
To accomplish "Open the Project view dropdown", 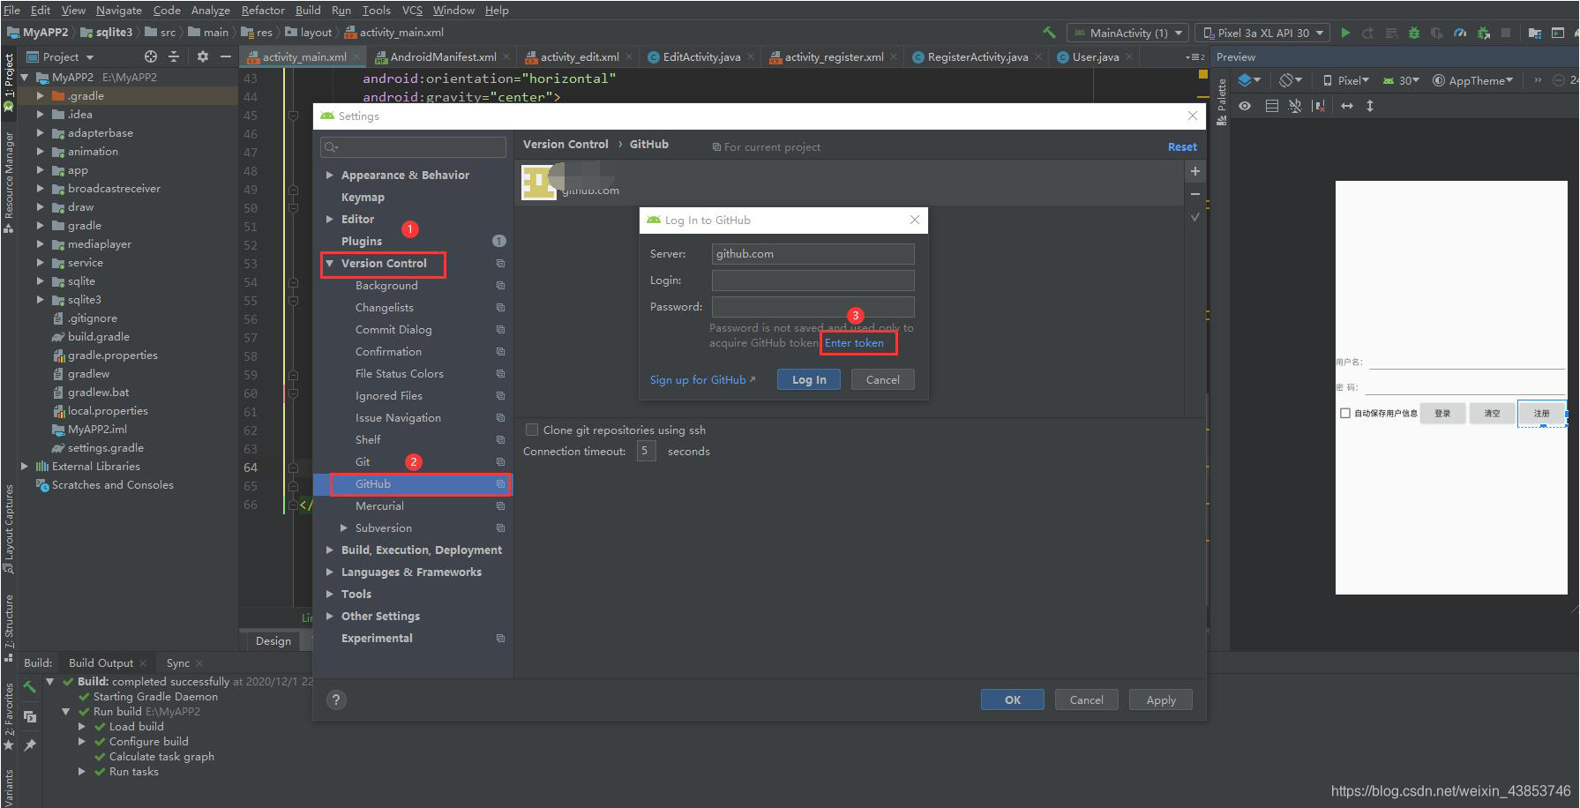I will (60, 56).
